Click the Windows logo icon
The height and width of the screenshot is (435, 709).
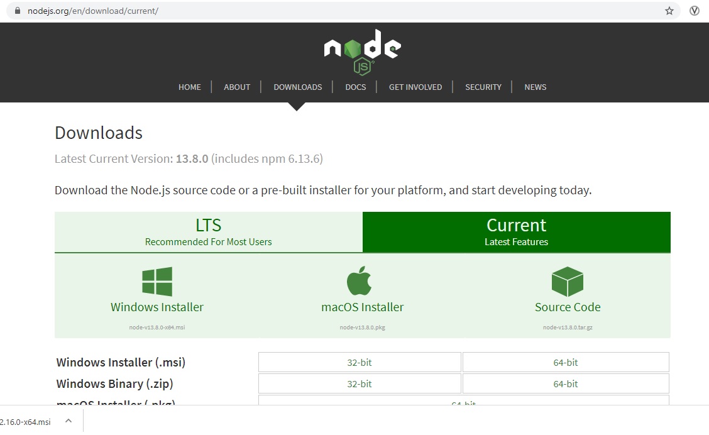(x=157, y=281)
